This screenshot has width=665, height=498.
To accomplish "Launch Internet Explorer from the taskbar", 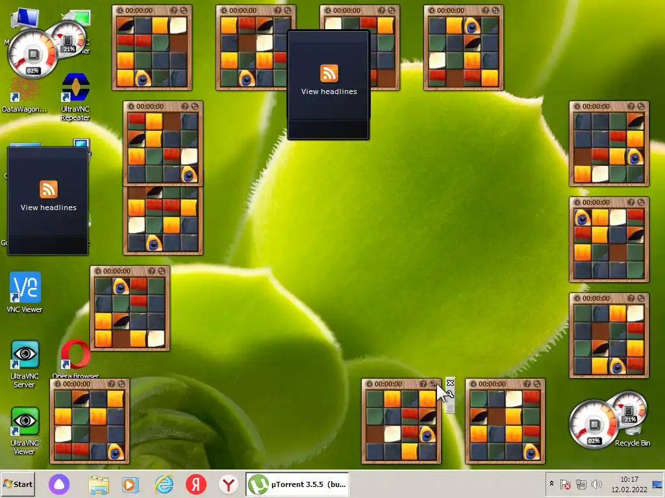I will click(164, 484).
